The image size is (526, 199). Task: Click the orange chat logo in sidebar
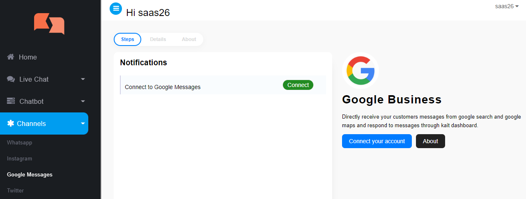pos(49,24)
